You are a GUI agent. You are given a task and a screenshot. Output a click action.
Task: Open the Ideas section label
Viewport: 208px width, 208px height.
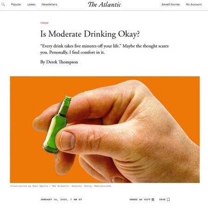44,23
